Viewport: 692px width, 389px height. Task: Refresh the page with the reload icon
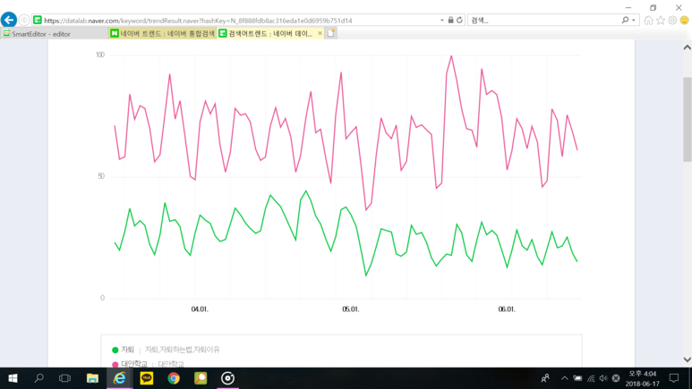(459, 21)
